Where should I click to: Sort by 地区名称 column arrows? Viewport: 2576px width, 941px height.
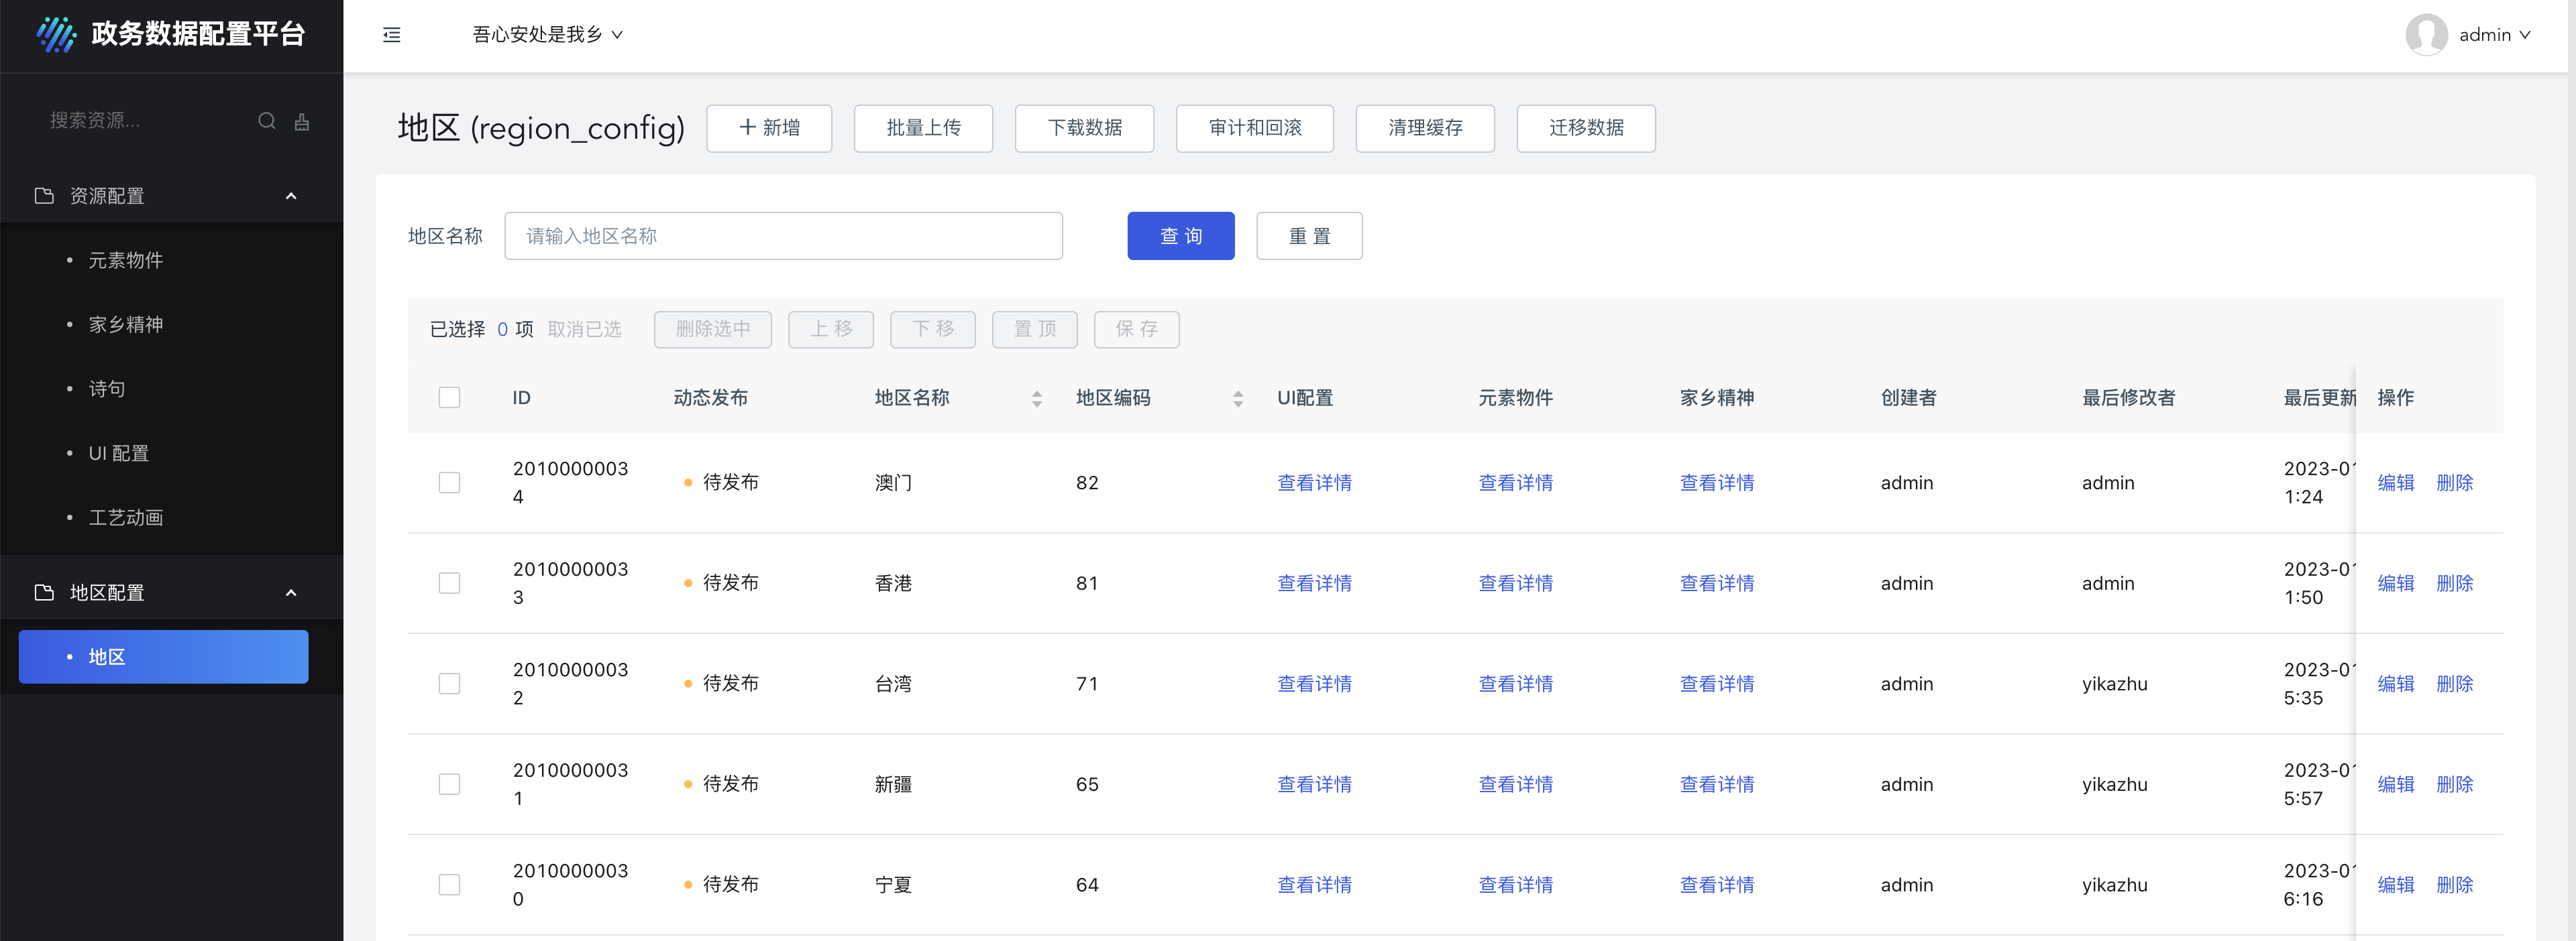point(1037,399)
